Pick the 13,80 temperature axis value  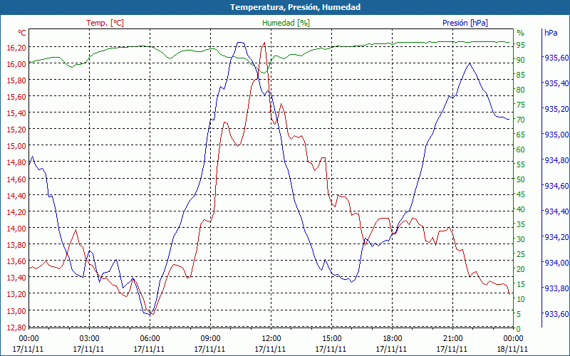tap(16, 245)
